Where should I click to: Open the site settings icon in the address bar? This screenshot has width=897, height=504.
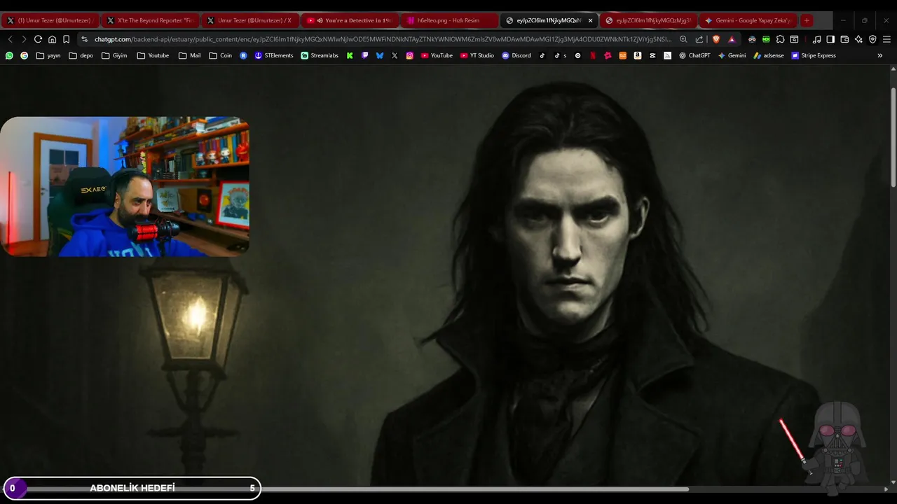coord(85,39)
